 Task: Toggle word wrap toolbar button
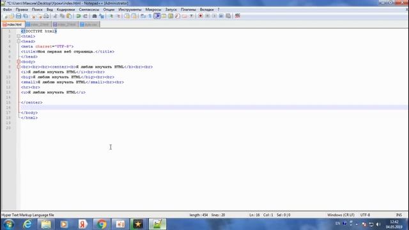(143, 16)
